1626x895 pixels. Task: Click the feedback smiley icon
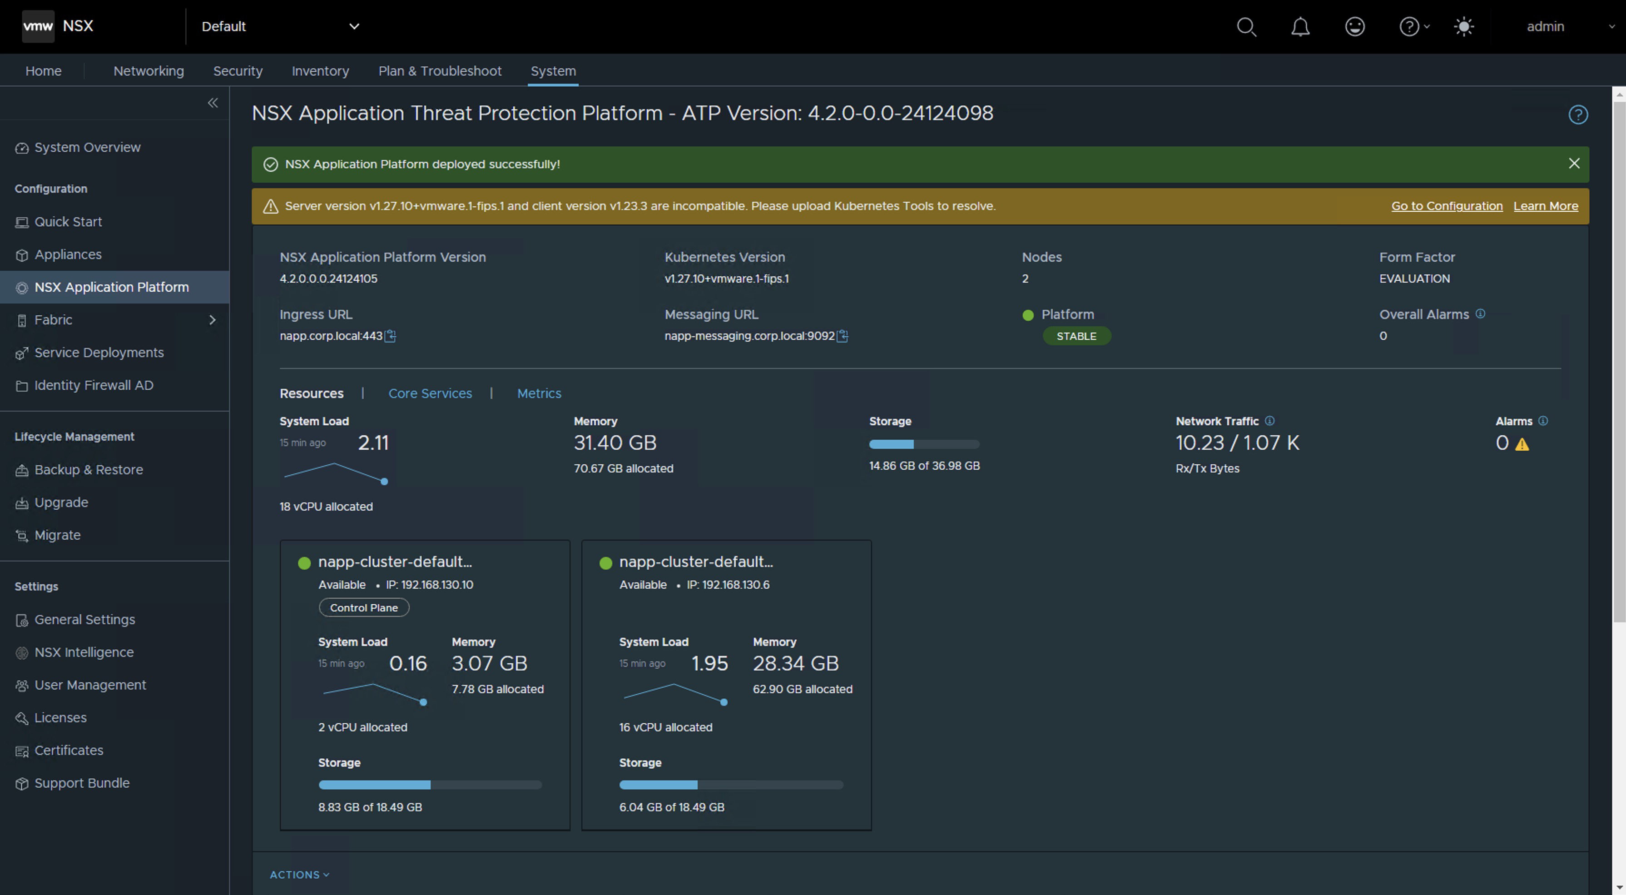pos(1354,26)
